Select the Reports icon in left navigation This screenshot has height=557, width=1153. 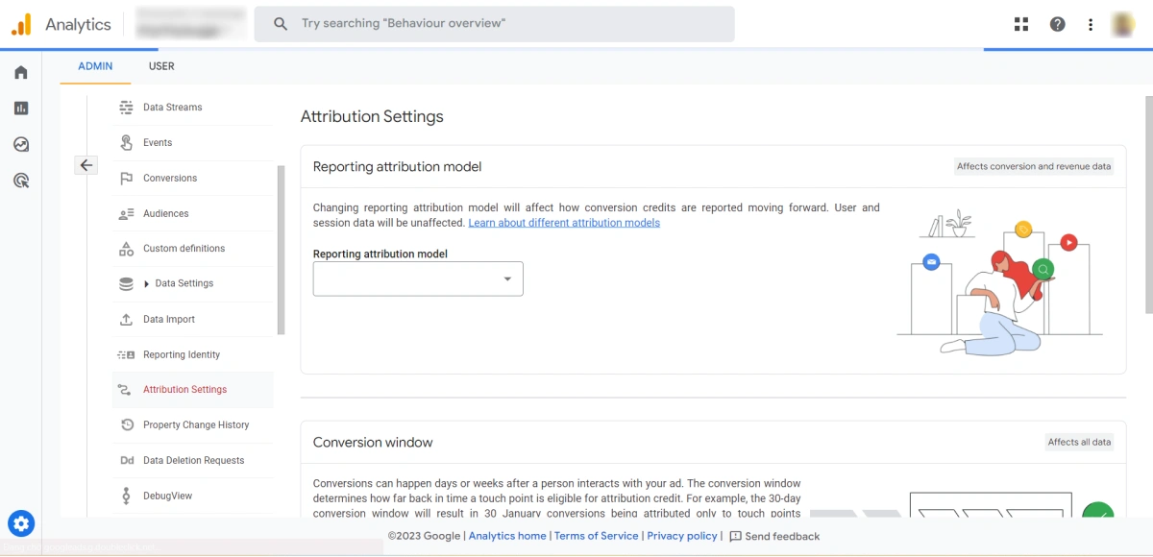[21, 108]
